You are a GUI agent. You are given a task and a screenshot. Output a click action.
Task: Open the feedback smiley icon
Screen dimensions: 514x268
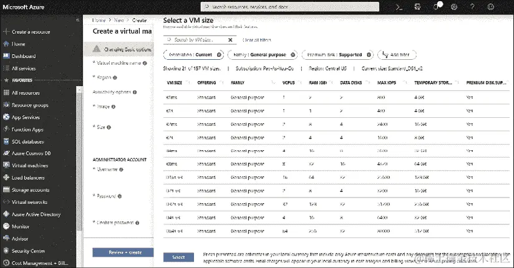491,7
